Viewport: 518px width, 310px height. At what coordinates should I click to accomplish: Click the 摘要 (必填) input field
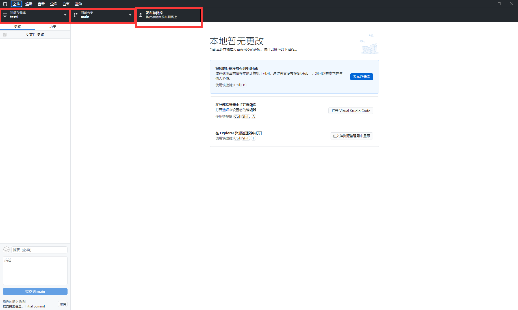point(39,250)
